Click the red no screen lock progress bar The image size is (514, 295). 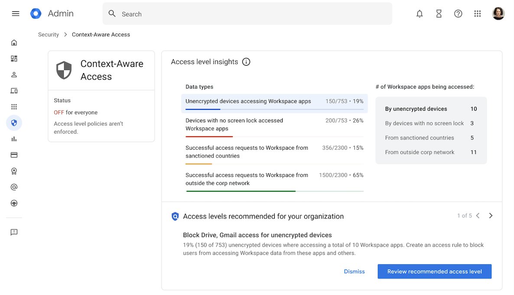click(209, 136)
